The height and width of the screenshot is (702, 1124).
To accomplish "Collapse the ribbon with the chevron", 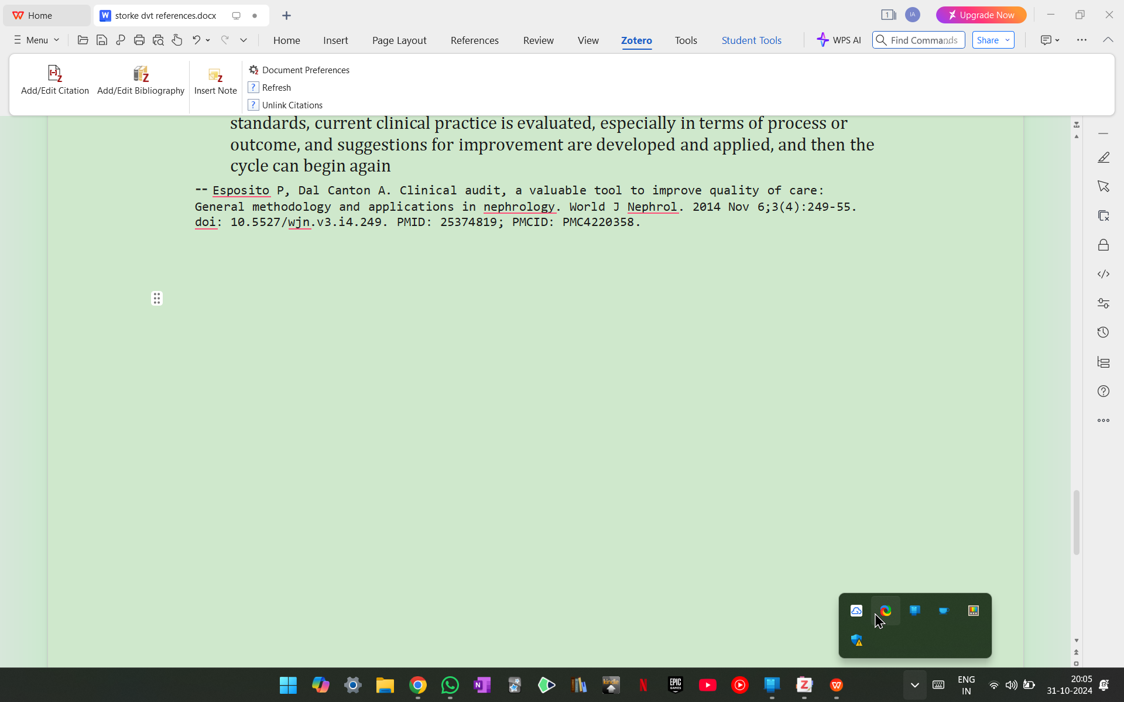I will coord(1108,40).
